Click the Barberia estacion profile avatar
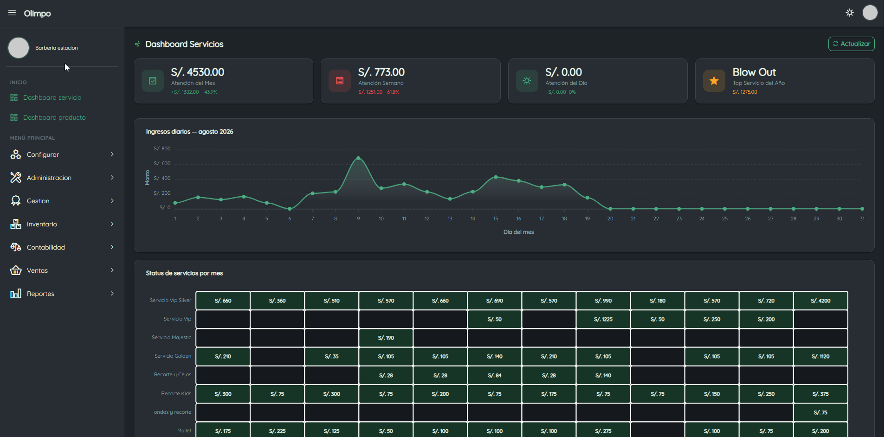Viewport: 885px width, 437px height. (x=19, y=48)
